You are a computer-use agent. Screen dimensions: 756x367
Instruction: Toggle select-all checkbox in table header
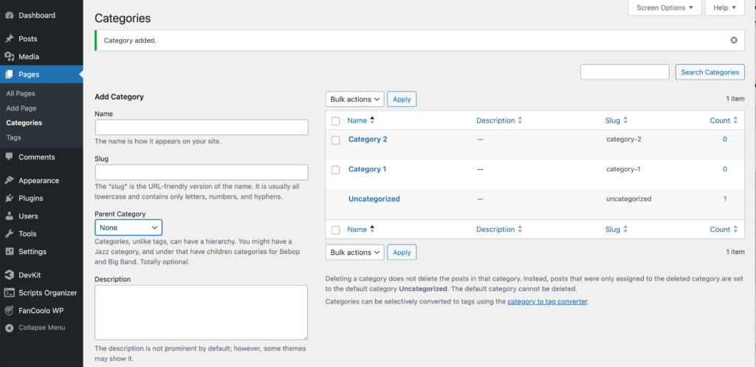(335, 121)
